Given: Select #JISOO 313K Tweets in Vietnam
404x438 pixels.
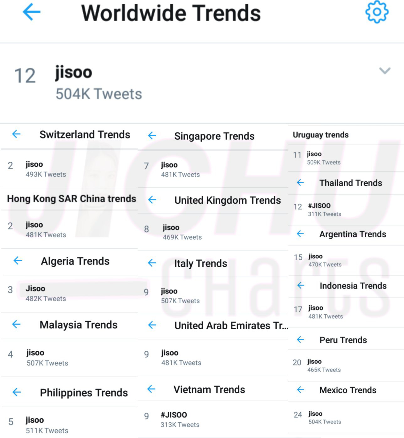Looking at the screenshot, I should click(x=213, y=419).
